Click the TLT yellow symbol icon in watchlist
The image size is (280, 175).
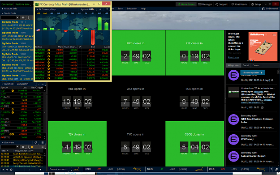[x=13, y=109]
